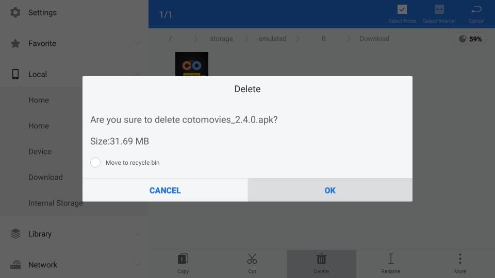The height and width of the screenshot is (278, 495).
Task: Open Settings via the gear icon
Action: 15,12
